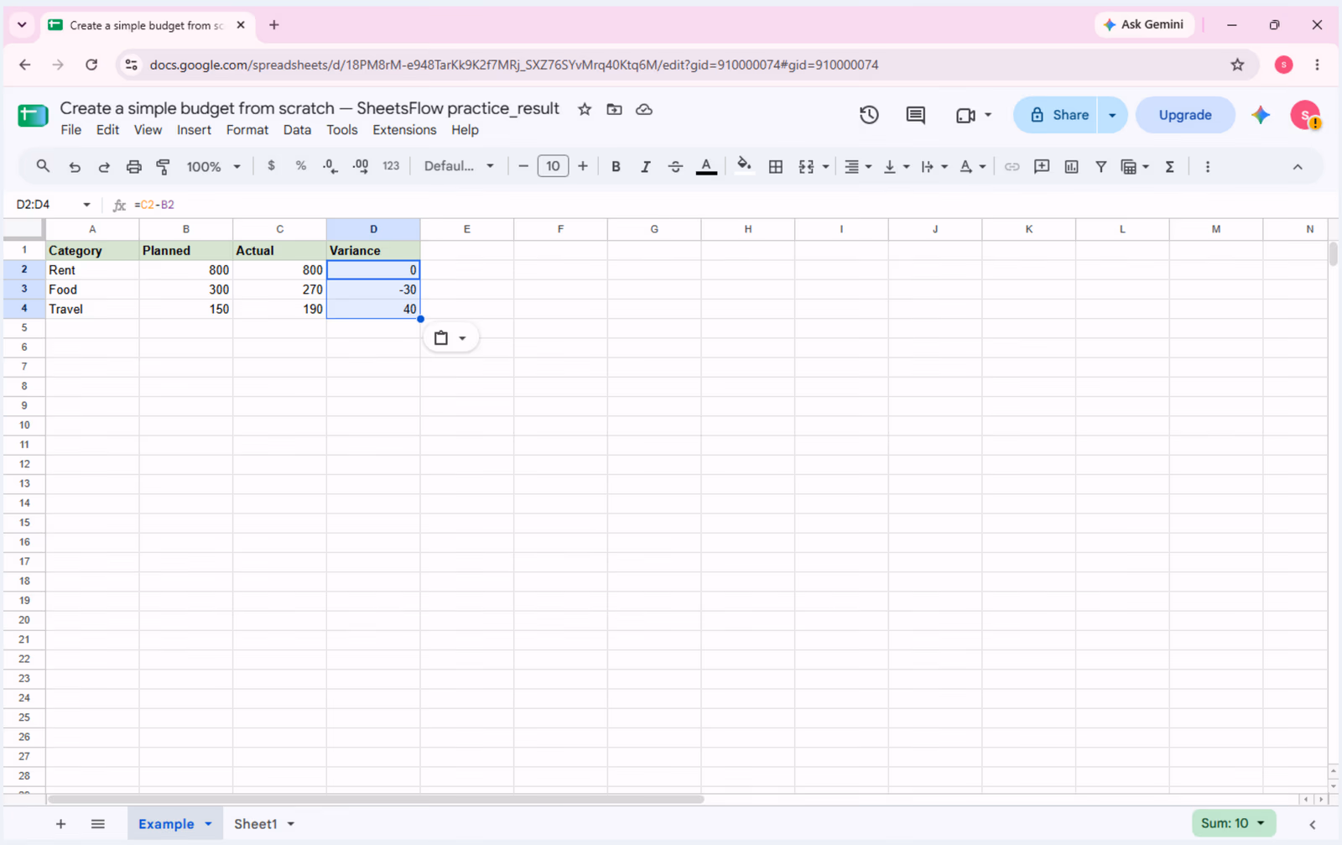Open version history clock icon
The image size is (1342, 845).
[869, 115]
